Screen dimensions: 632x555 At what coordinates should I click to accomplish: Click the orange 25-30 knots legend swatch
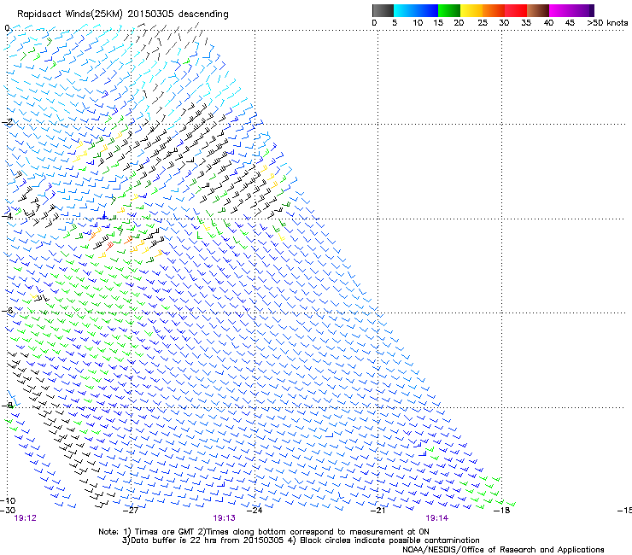[494, 10]
